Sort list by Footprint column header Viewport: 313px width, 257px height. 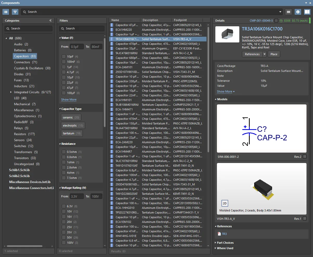180,20
